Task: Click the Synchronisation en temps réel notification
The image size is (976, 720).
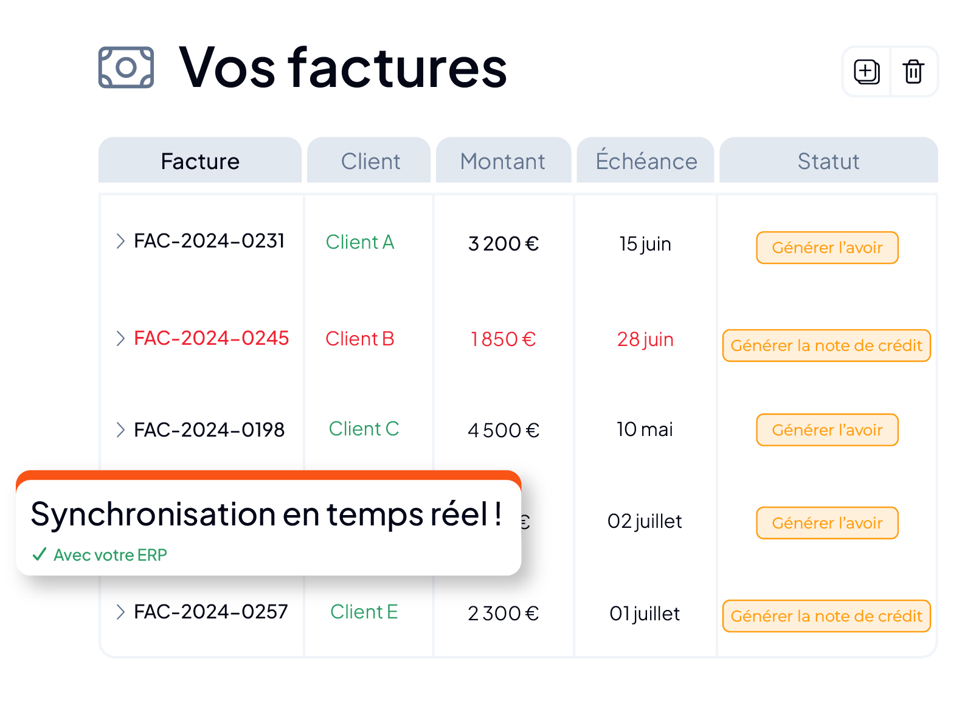Action: (268, 523)
